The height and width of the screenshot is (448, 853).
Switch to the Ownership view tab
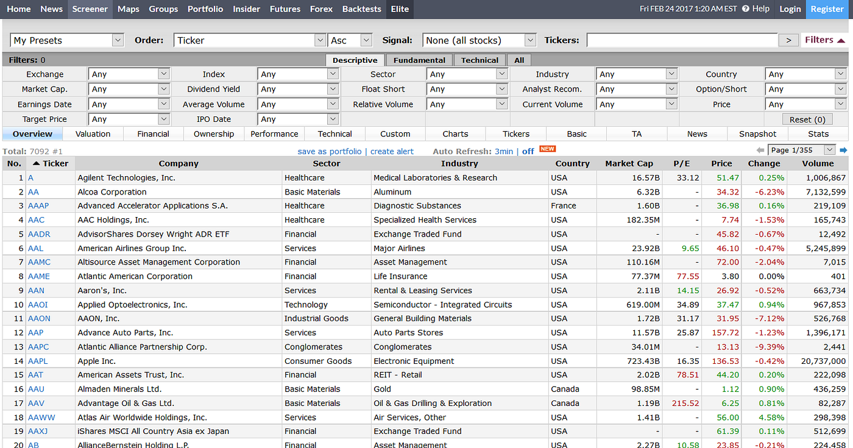pyautogui.click(x=214, y=133)
